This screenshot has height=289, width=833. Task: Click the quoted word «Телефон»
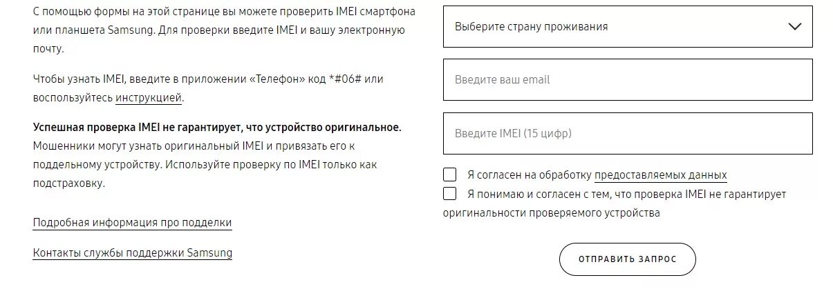point(276,79)
